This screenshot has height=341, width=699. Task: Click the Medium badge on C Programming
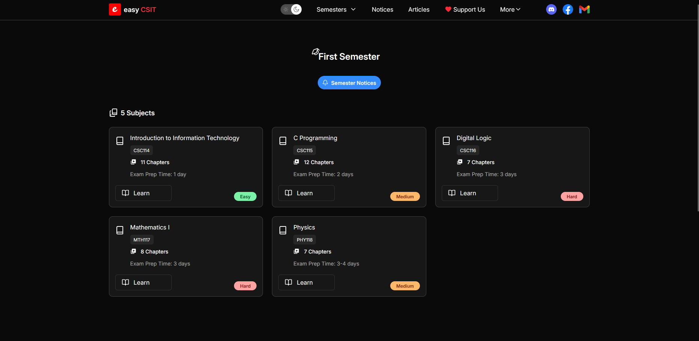(405, 196)
